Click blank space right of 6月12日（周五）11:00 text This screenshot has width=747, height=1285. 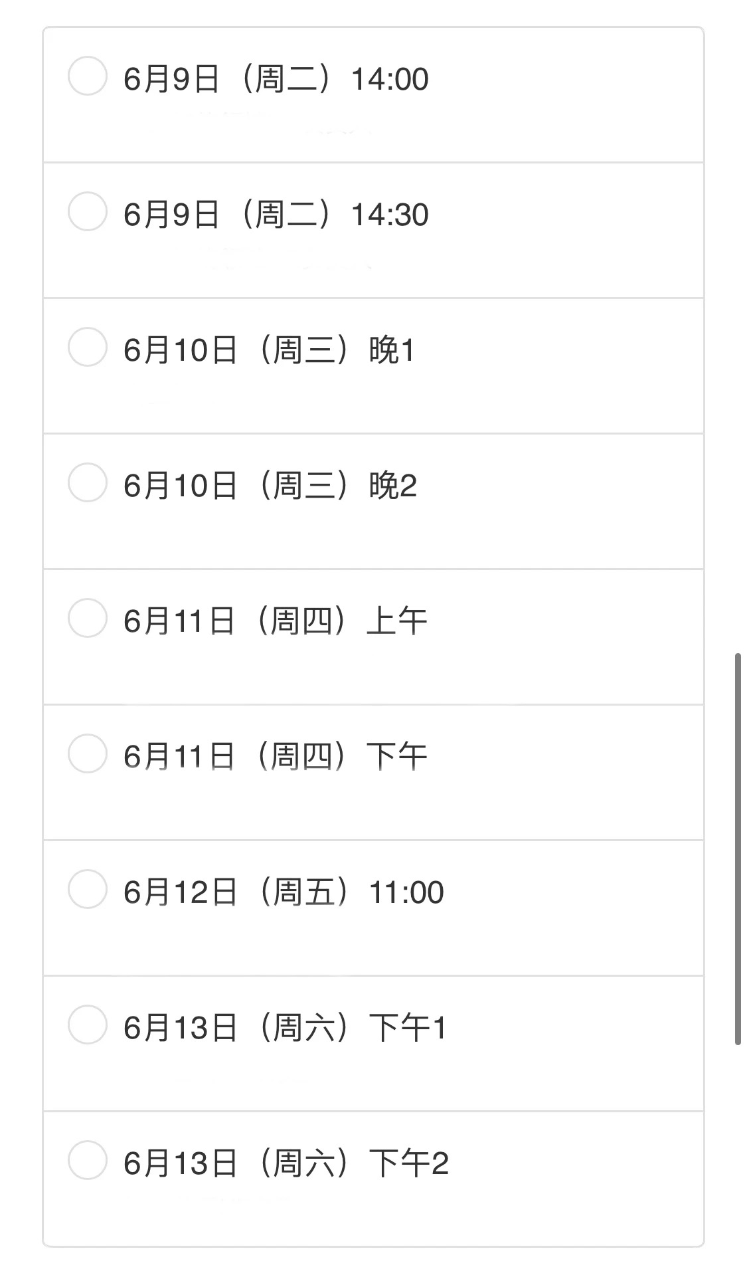click(x=571, y=893)
